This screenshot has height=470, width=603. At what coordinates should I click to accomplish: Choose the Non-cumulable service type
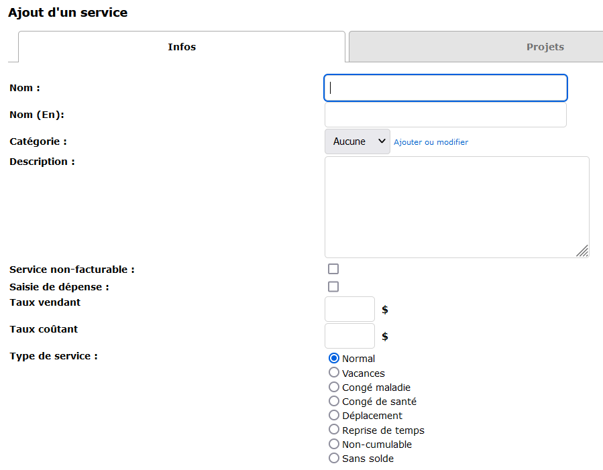click(x=334, y=444)
